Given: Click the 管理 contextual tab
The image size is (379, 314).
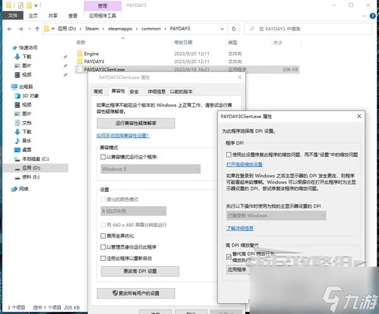Looking at the screenshot, I should (x=102, y=6).
